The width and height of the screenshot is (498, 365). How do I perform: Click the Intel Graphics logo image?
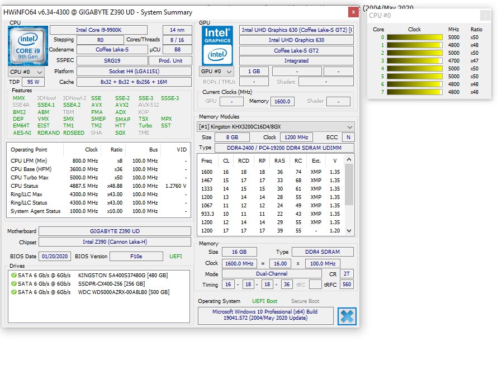click(x=217, y=45)
